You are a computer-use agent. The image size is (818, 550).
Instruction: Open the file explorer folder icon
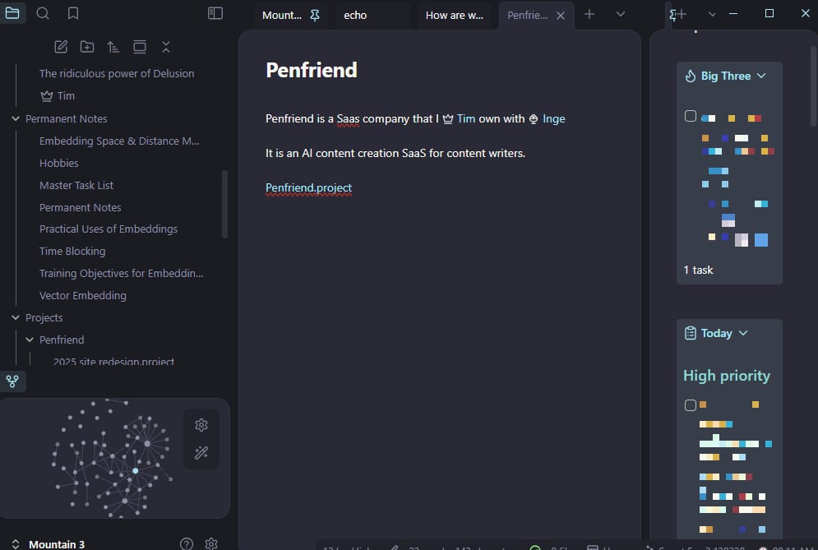click(x=12, y=13)
